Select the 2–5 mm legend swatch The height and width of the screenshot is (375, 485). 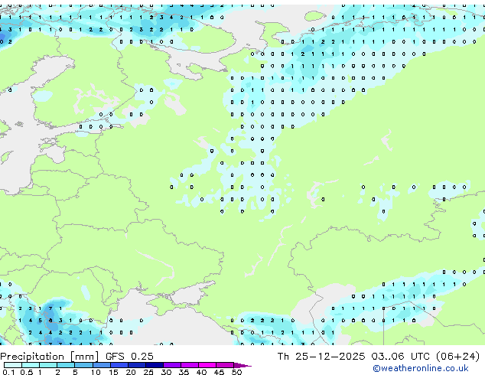point(66,365)
